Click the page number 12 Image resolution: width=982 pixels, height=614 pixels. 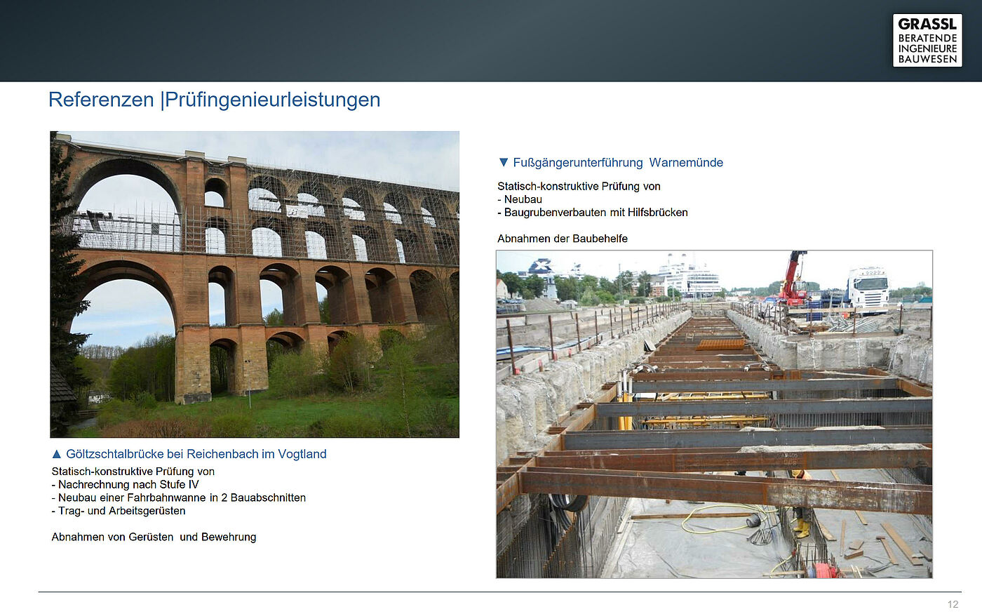coord(953,604)
